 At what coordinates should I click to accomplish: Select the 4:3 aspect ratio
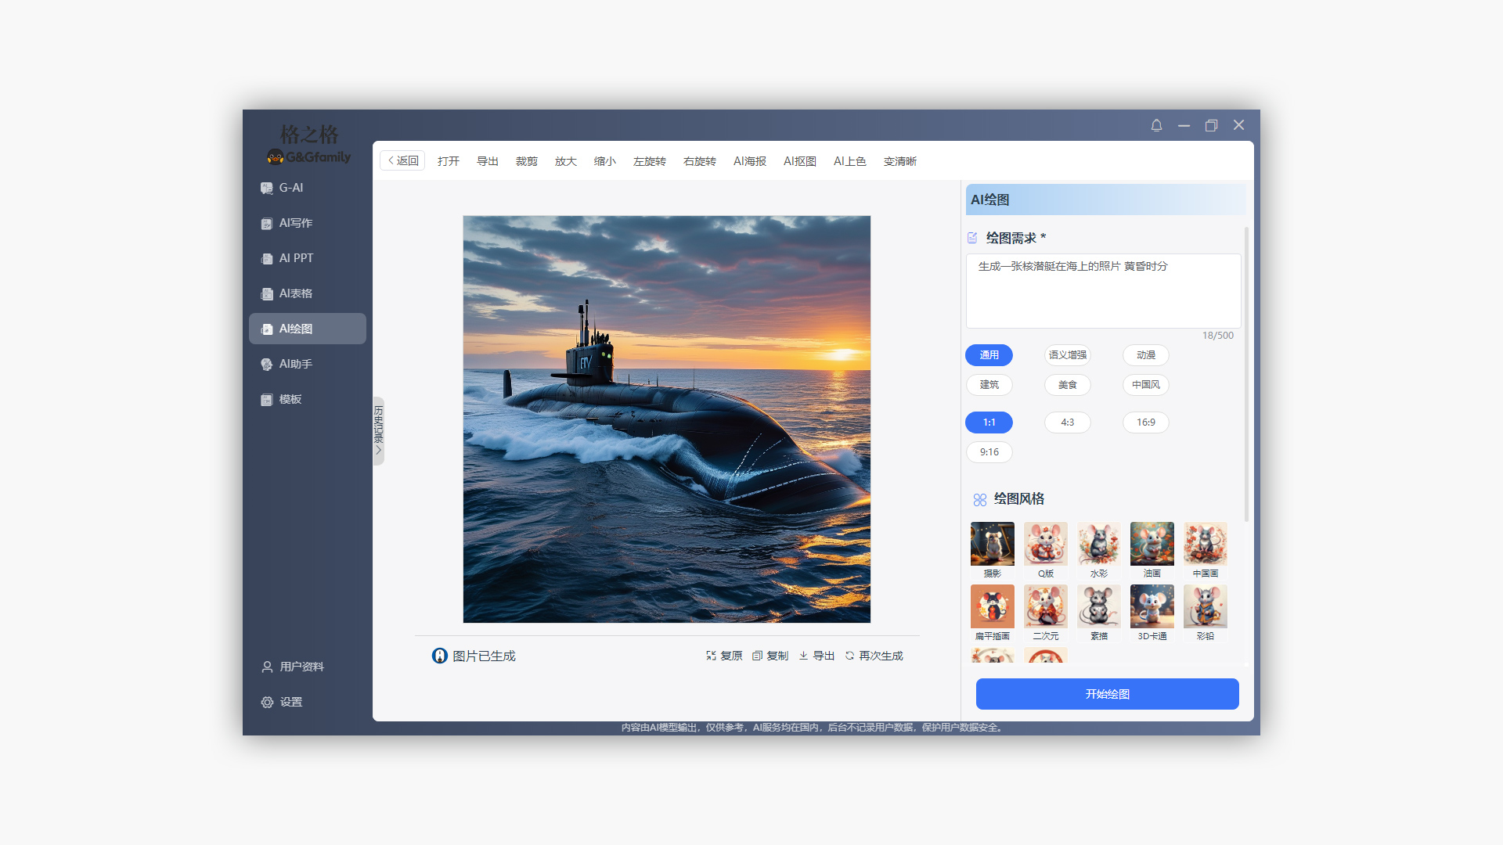[1067, 422]
